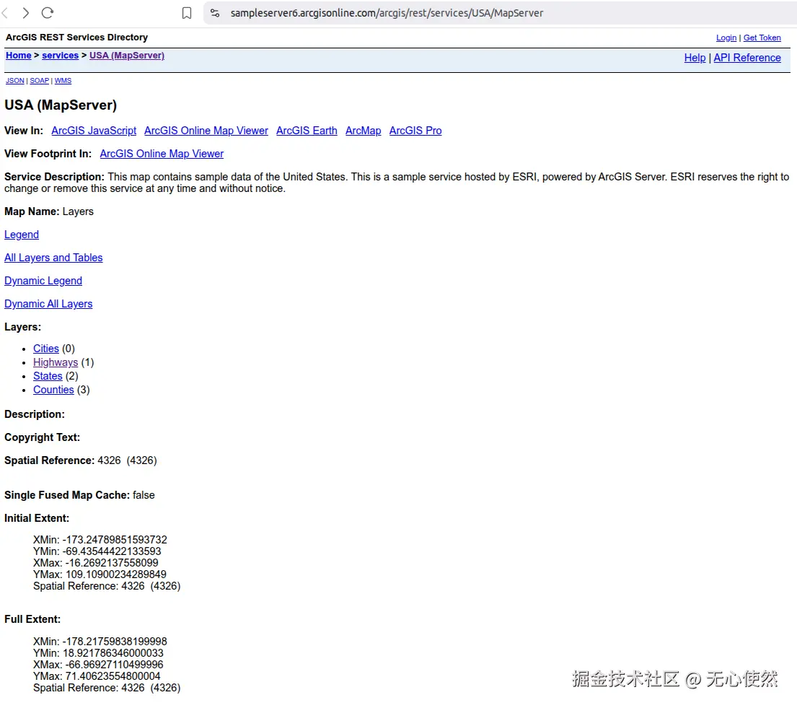The width and height of the screenshot is (797, 708).
Task: Open ArcGIS Online Map Viewer under View In
Action: click(206, 131)
